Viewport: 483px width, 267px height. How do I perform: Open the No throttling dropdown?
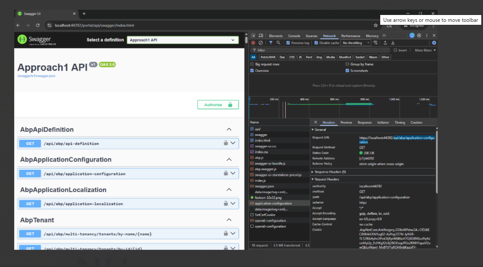(x=356, y=43)
